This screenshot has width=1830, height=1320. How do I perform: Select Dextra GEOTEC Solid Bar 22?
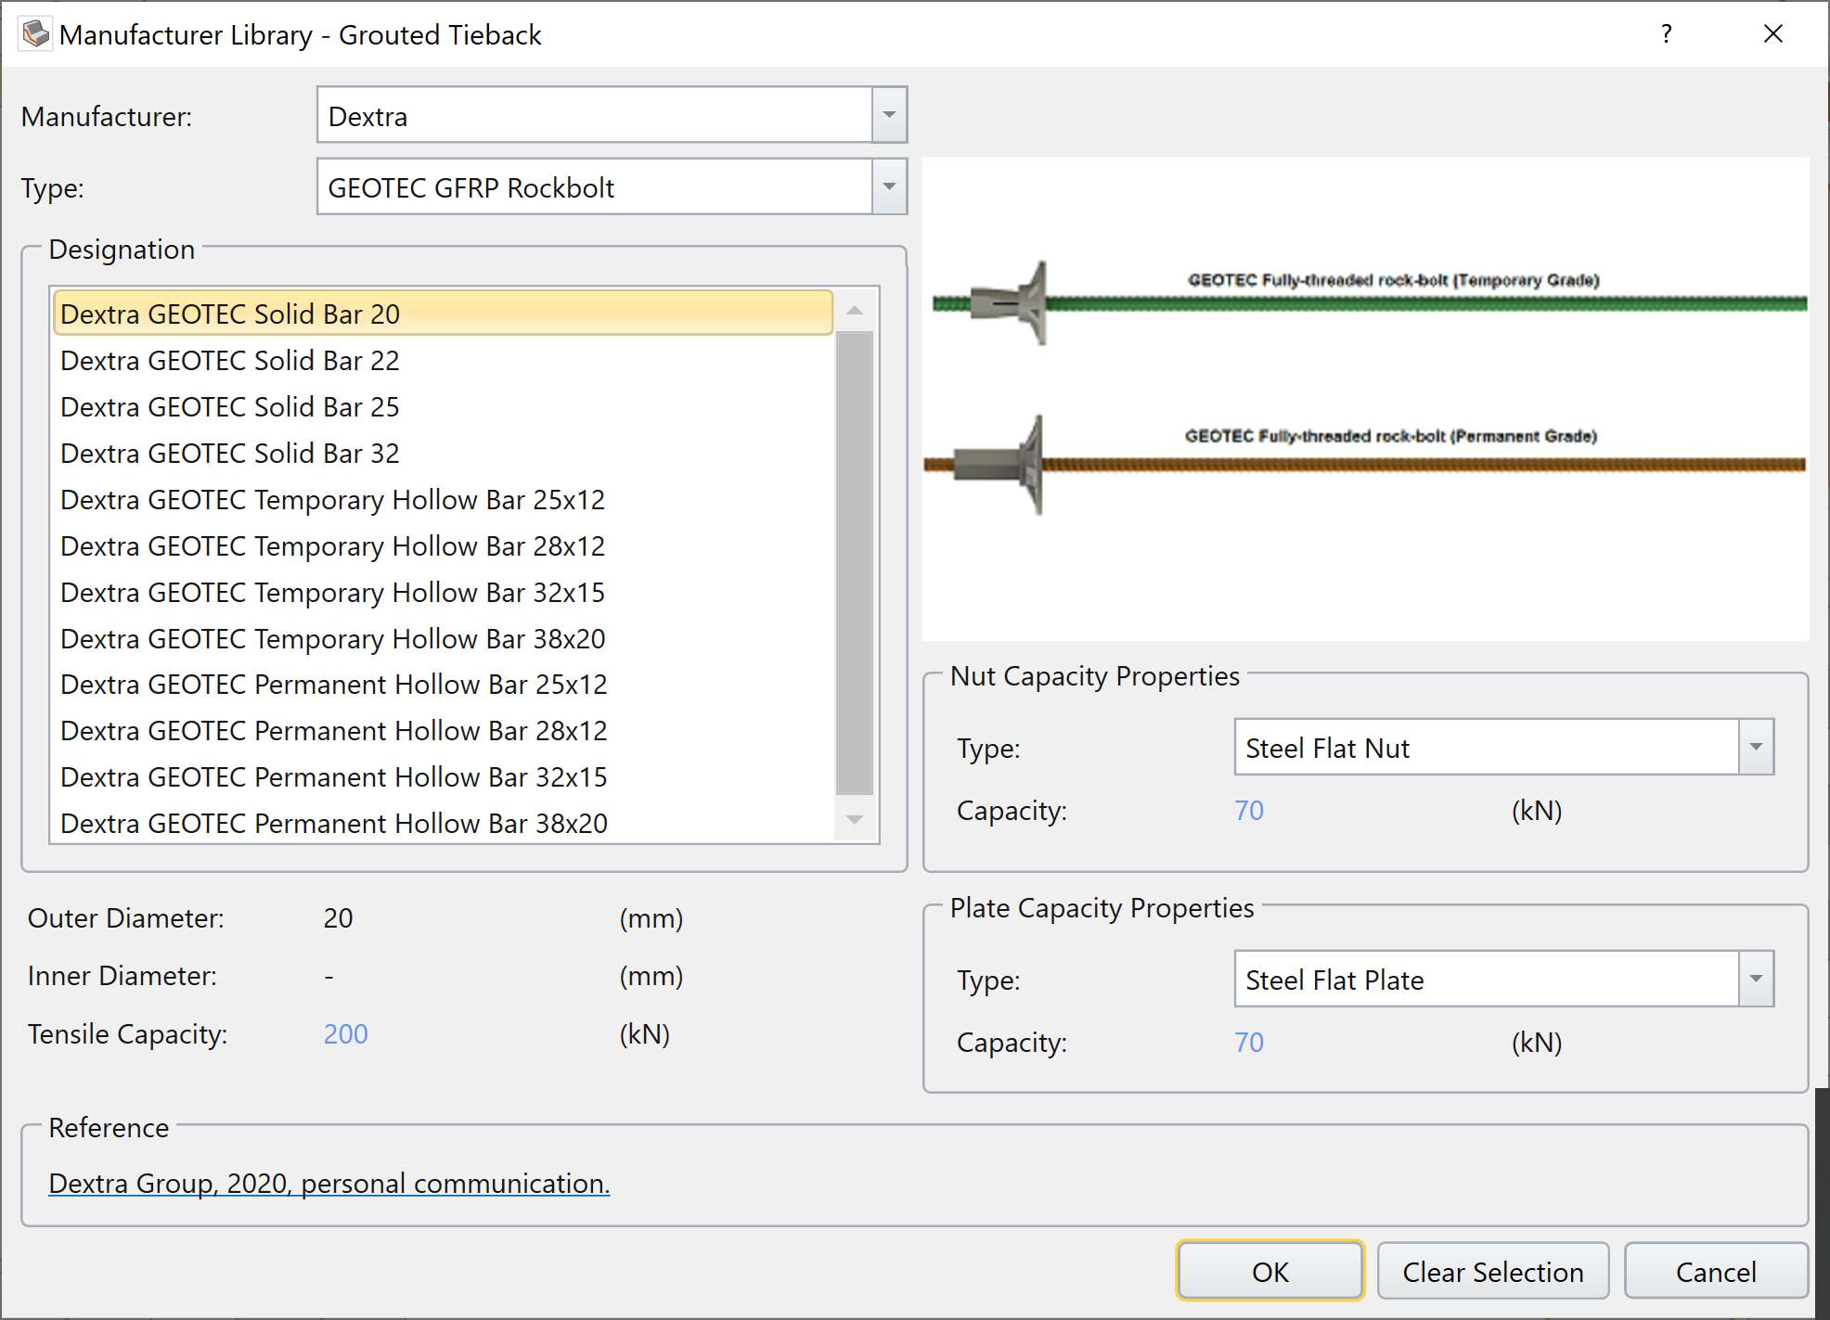(444, 360)
